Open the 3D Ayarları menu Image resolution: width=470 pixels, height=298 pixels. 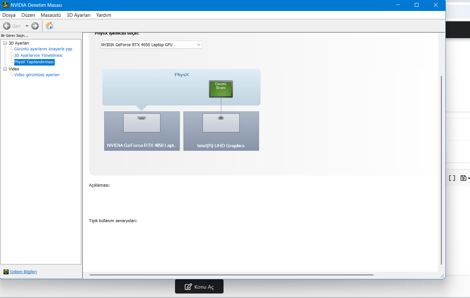[x=79, y=15]
